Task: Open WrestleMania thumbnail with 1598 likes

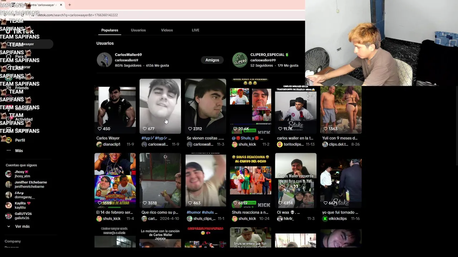Action: [115, 180]
